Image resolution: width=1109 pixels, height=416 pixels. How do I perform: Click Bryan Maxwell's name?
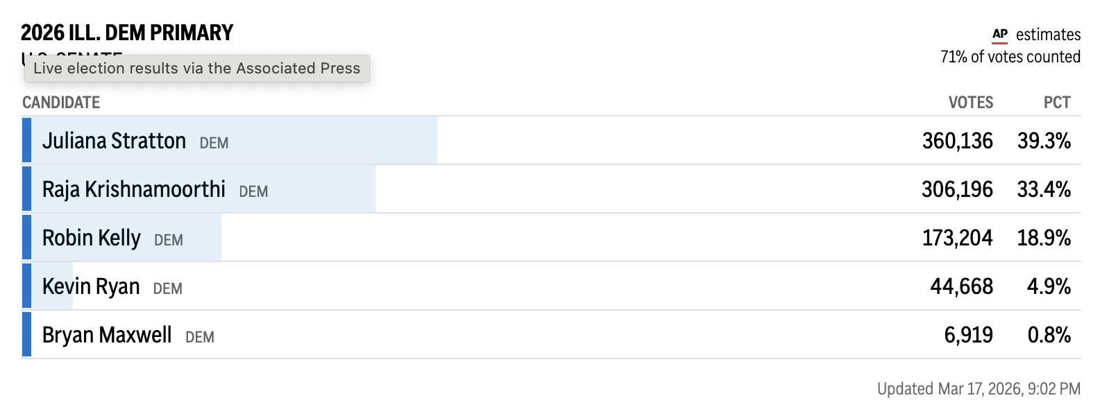point(107,335)
